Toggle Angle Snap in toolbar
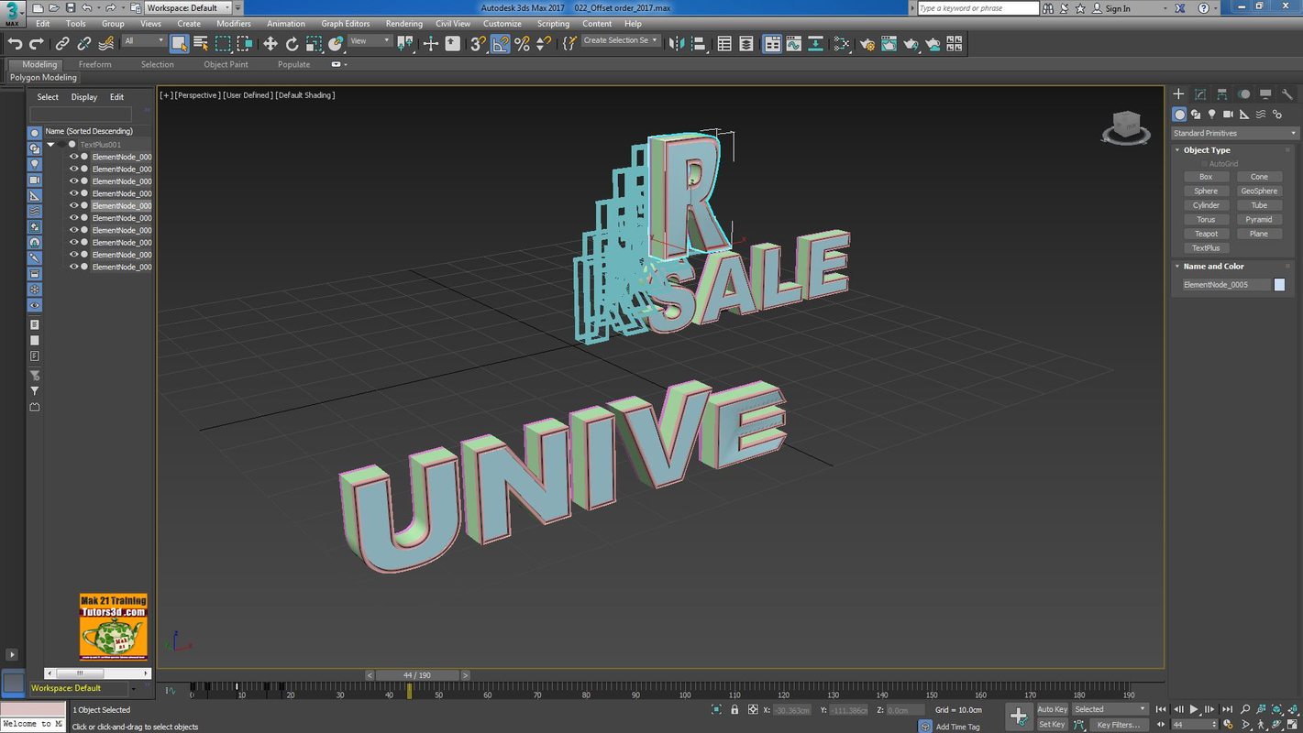The height and width of the screenshot is (733, 1303). [500, 44]
